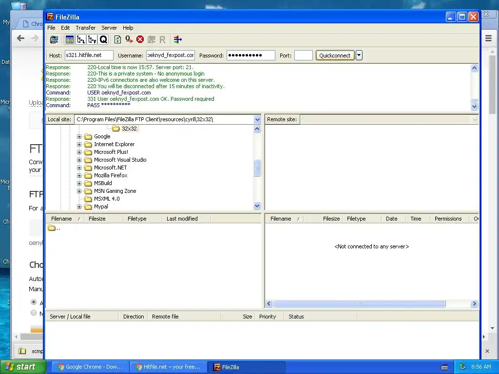Click the Server / Local file column header
This screenshot has height=374, width=499.
point(82,317)
